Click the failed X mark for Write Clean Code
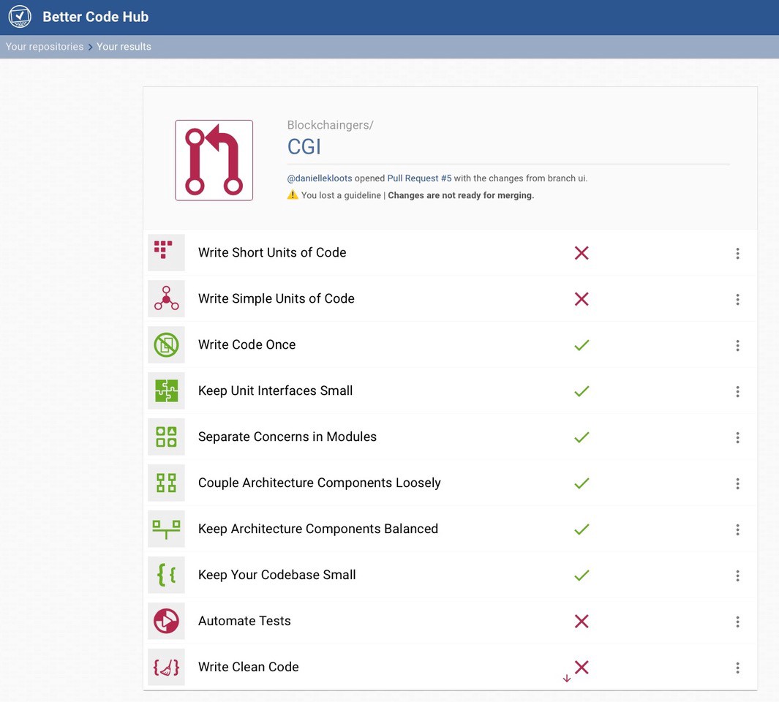The image size is (779, 702). click(582, 667)
